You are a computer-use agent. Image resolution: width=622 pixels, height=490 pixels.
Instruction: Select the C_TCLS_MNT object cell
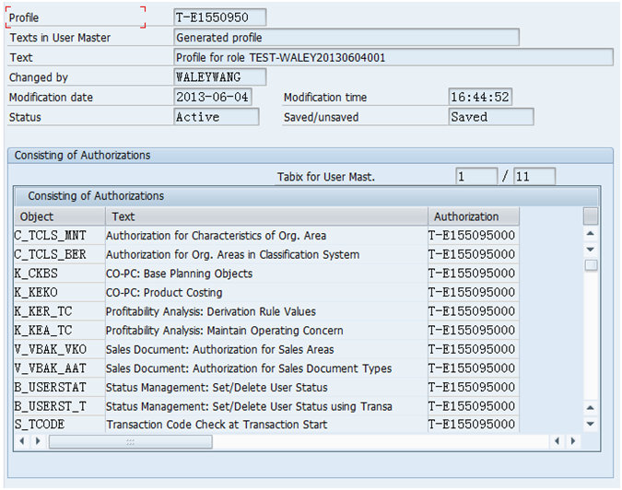pyautogui.click(x=59, y=236)
